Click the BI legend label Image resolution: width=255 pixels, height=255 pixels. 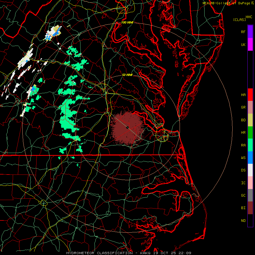pyautogui.click(x=243, y=208)
